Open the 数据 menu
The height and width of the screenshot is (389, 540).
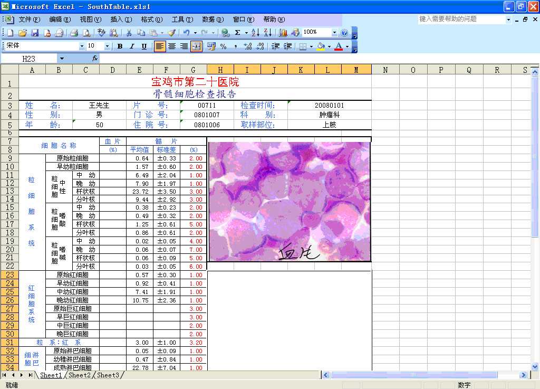coord(213,20)
